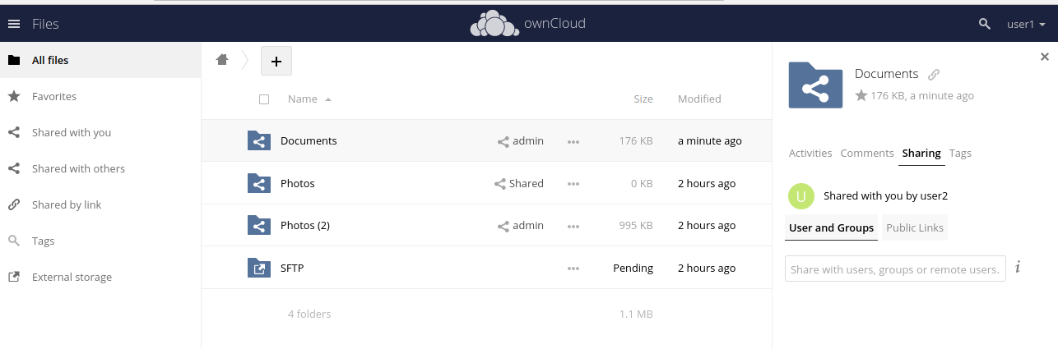Click the large Documents thumbnail in details
Viewport: 1058px width, 349px height.
(815, 85)
